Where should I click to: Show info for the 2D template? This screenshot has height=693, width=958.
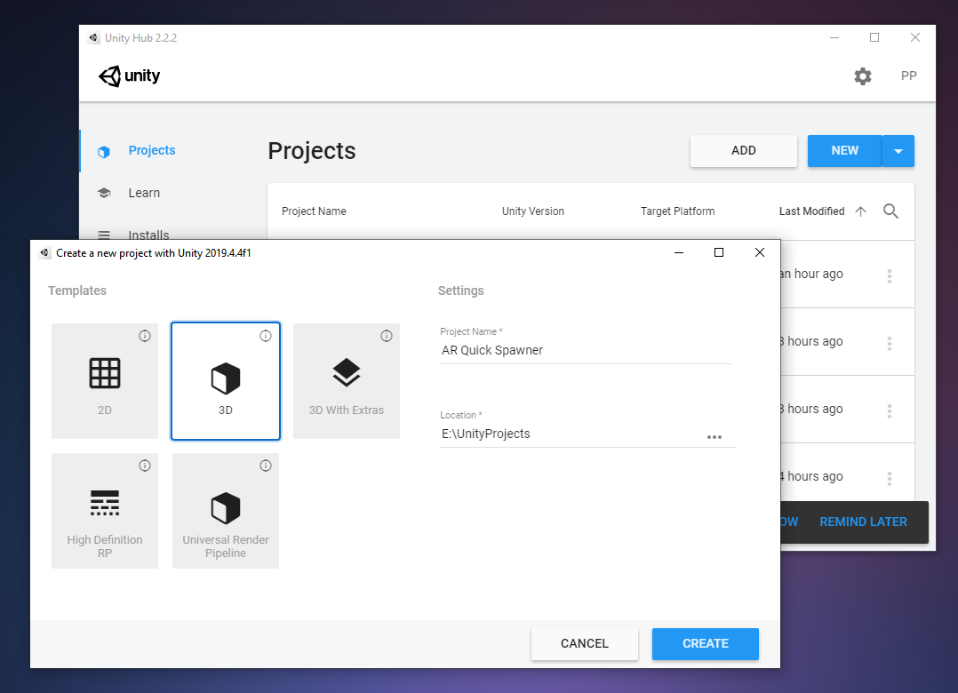point(145,336)
